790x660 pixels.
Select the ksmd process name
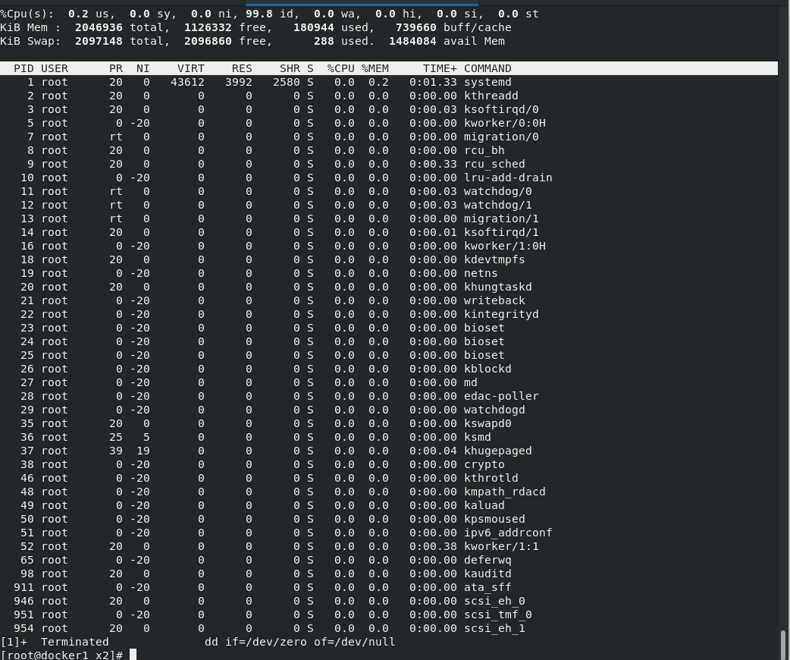click(477, 437)
